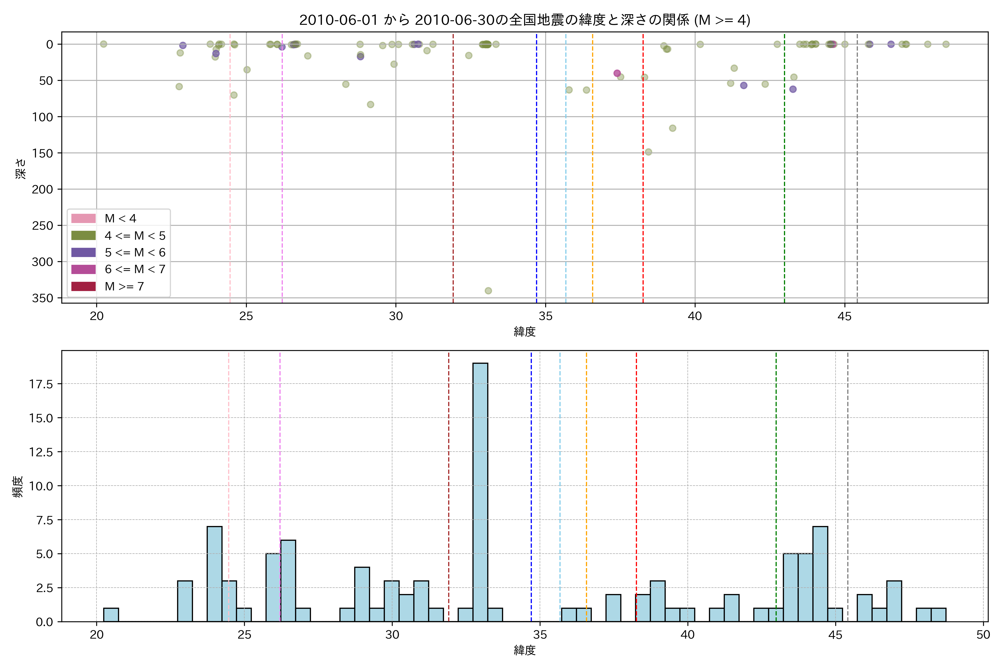Click the magenta scatter point near latitude 37
This screenshot has width=1004, height=669.
[x=617, y=73]
